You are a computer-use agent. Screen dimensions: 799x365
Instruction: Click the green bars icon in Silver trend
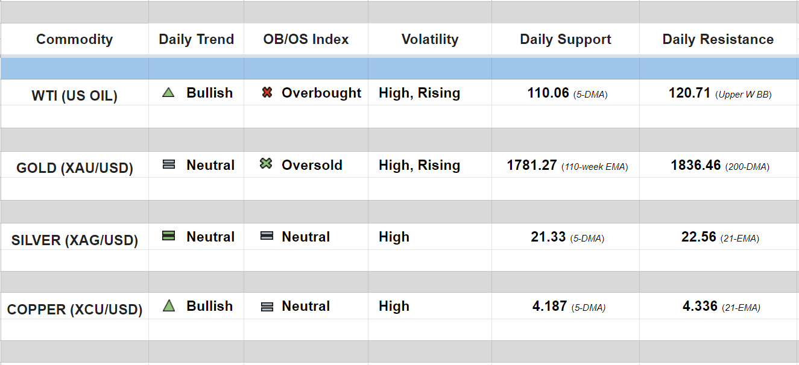(x=169, y=236)
